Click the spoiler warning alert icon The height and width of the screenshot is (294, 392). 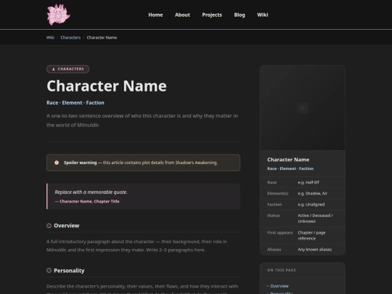click(x=57, y=163)
